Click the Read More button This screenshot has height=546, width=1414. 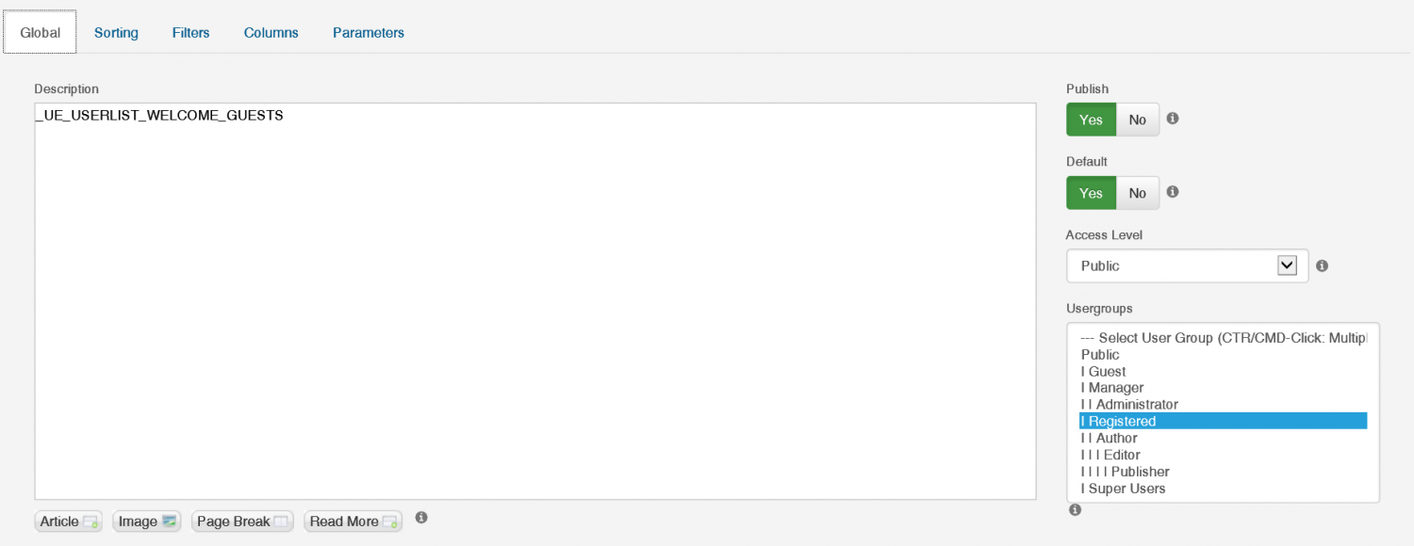tap(353, 522)
